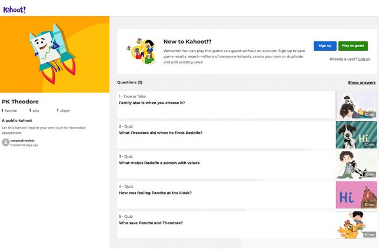This screenshot has width=379, height=252.
Task: Open the question 2 dog thumbnail
Action: pos(356,135)
